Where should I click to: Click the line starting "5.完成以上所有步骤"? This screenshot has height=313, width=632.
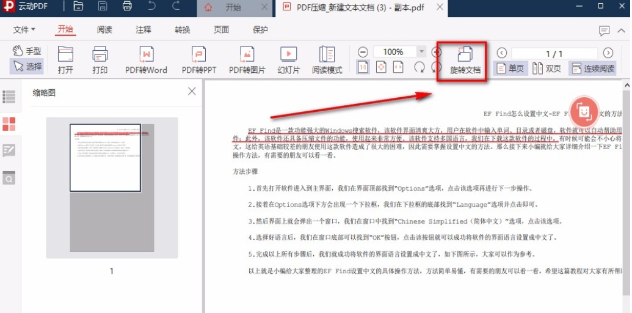392,254
